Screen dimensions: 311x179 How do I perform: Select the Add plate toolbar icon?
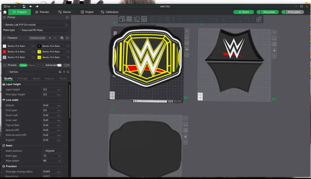[129, 19]
